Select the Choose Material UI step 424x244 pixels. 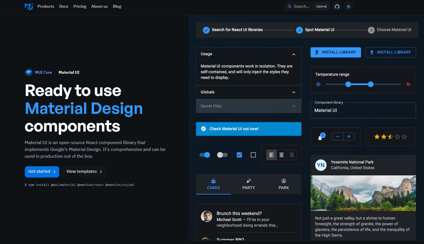click(390, 30)
